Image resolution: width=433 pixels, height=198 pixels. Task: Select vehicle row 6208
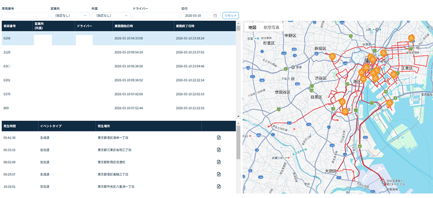click(x=119, y=38)
